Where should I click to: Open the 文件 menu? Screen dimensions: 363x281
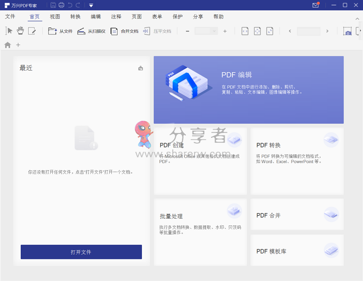click(x=10, y=16)
